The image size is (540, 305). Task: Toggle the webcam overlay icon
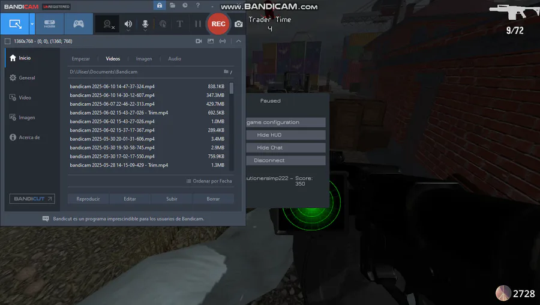tap(107, 24)
